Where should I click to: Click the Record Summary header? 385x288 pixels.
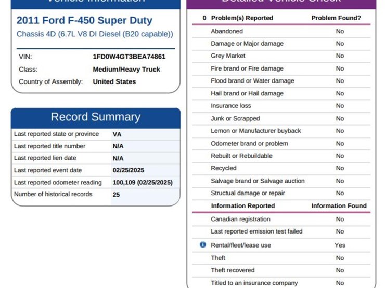96,117
